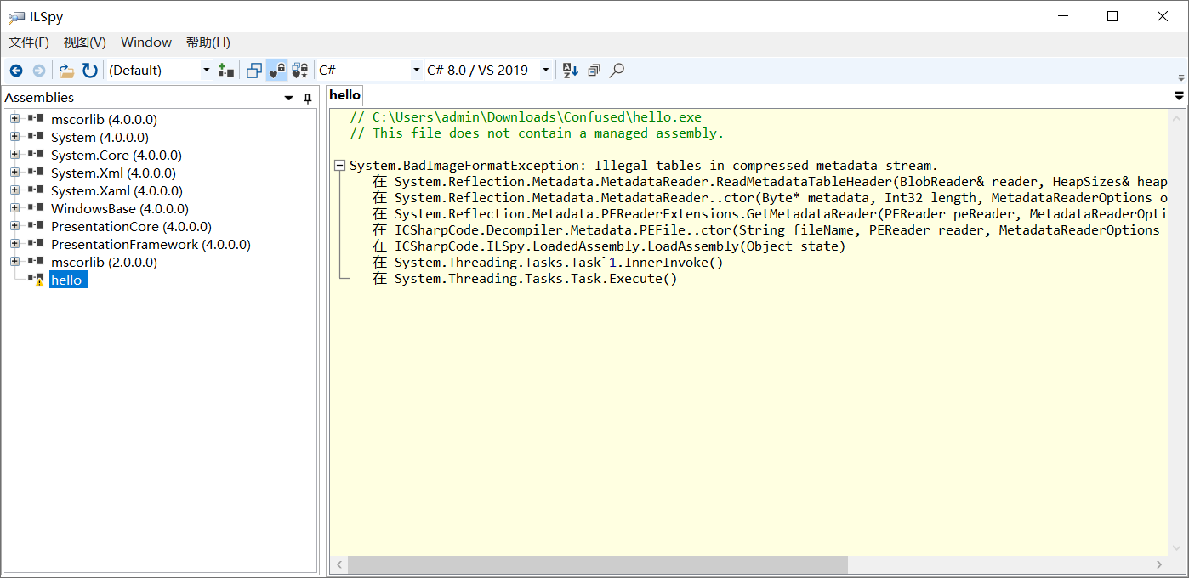Expand PresentationCore (4.0.0.0) node
Viewport: 1189px width, 578px height.
(14, 226)
